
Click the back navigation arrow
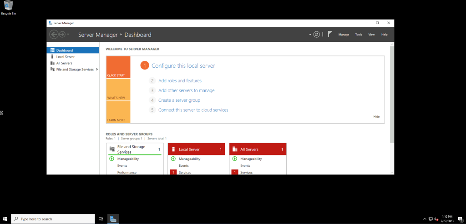[x=54, y=35]
